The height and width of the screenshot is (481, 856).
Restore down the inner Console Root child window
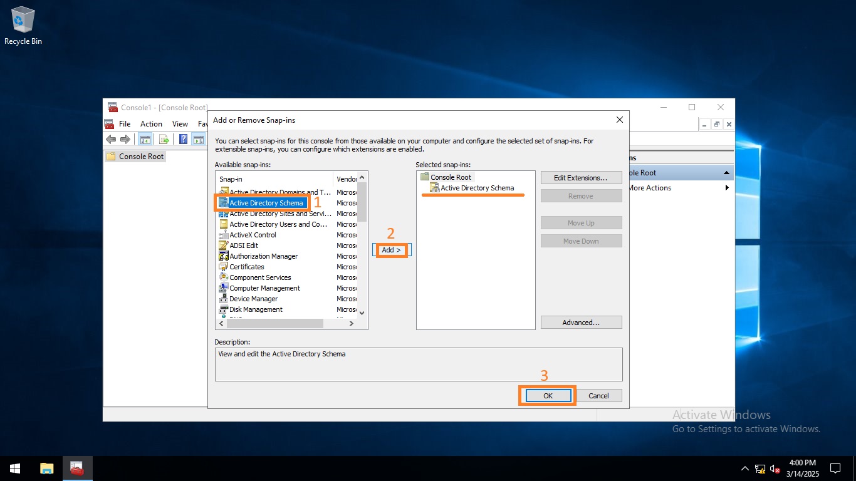click(x=717, y=125)
